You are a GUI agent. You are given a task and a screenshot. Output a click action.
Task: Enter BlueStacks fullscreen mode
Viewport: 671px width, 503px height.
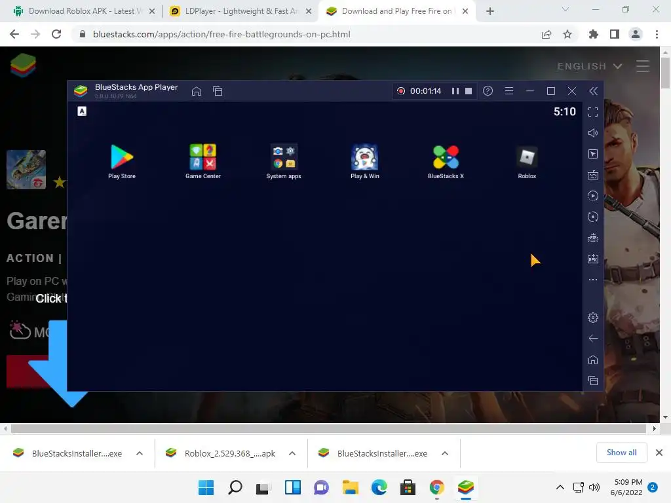(592, 112)
